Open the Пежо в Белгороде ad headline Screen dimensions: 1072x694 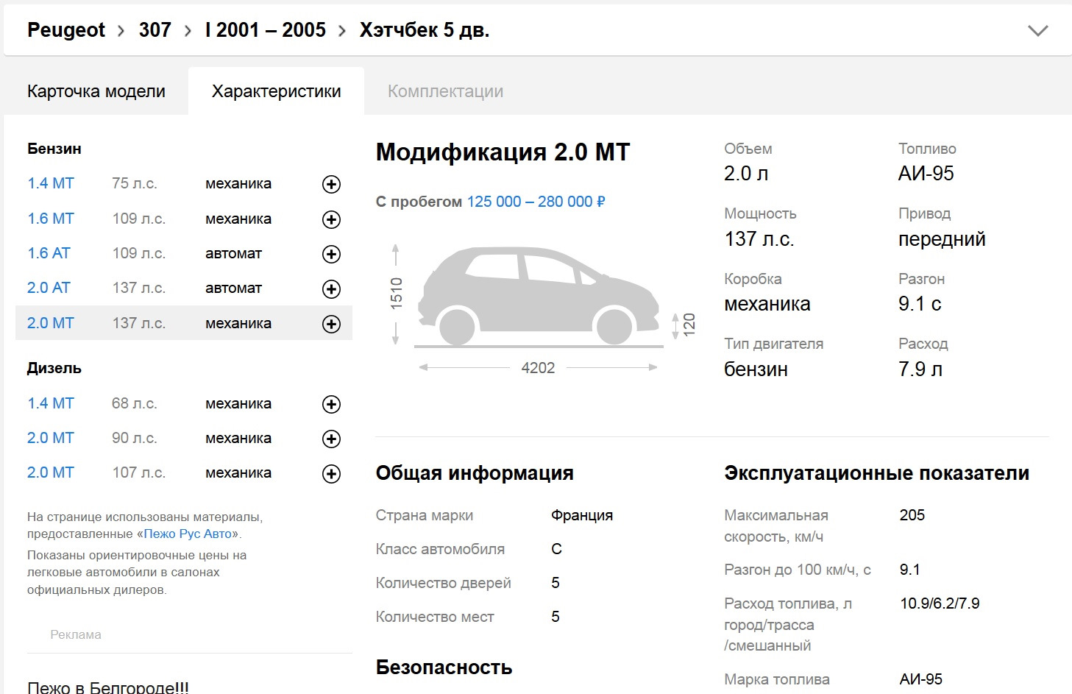108,687
